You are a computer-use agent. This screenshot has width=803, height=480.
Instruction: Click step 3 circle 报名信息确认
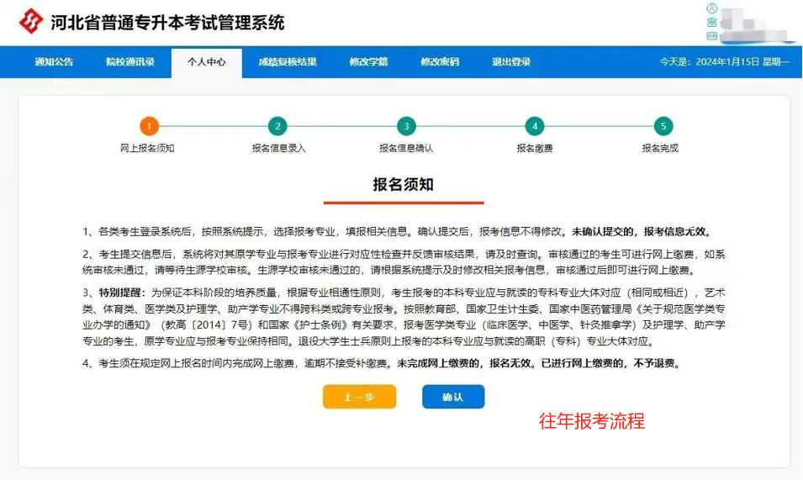[406, 126]
